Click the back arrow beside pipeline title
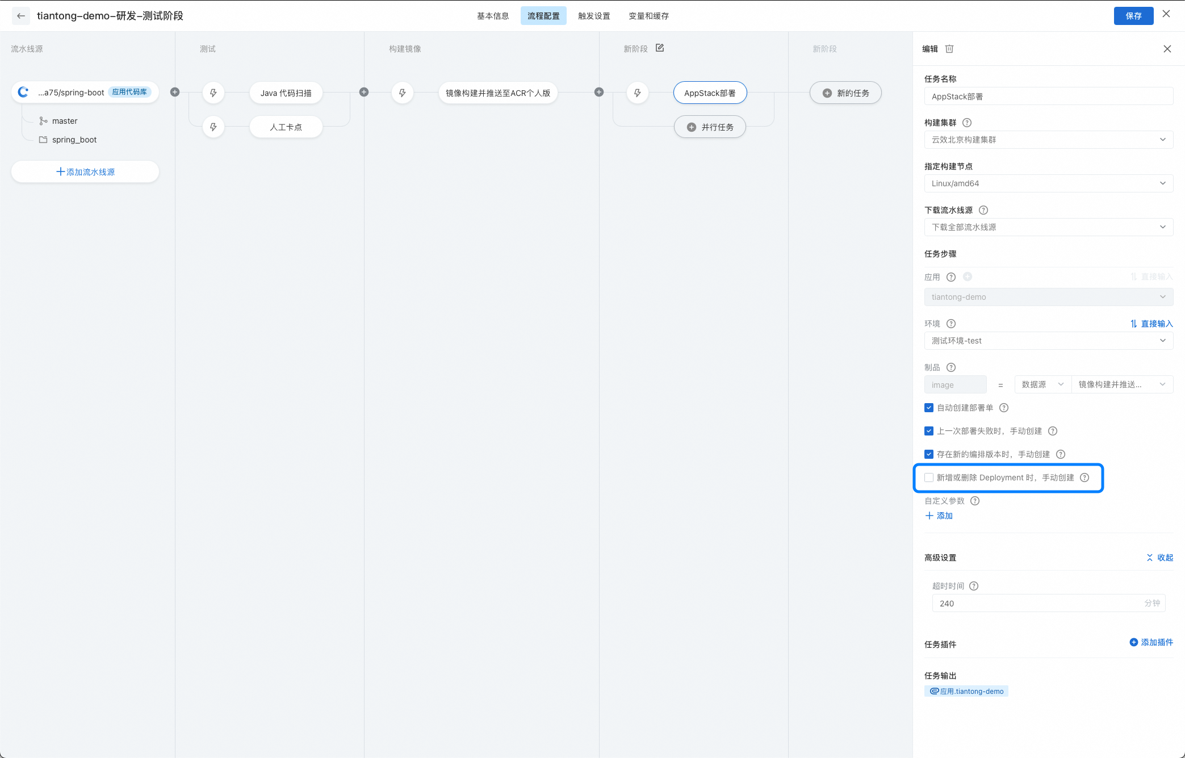Screen dimensions: 1185x758 point(21,16)
